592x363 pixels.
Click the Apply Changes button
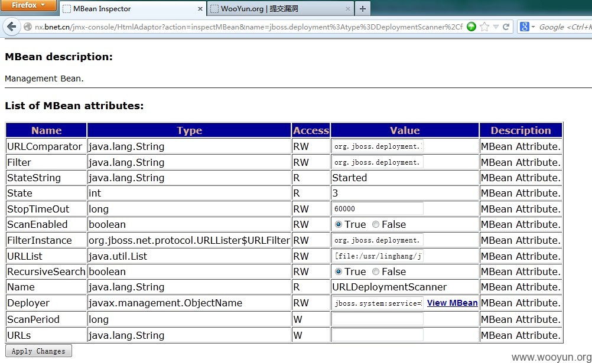coord(38,351)
